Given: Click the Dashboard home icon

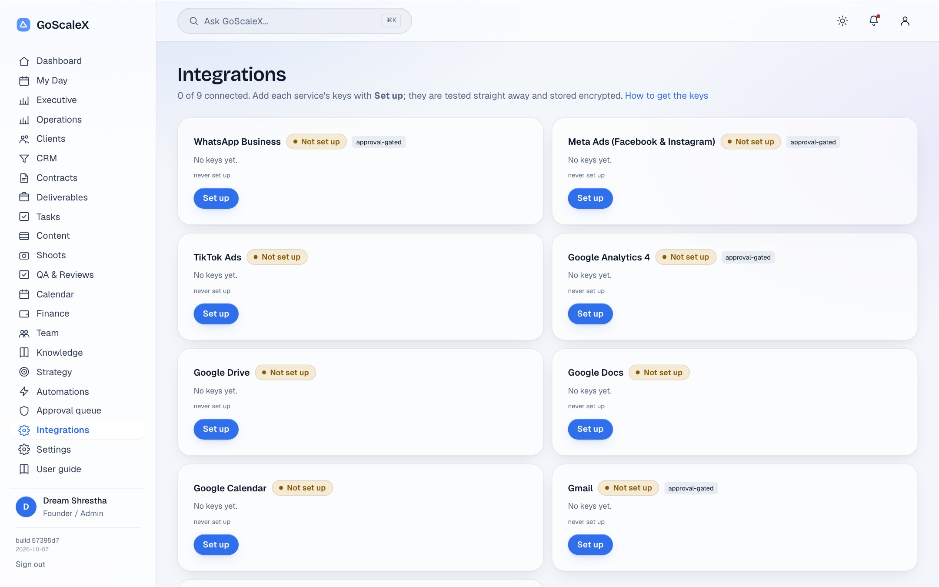Looking at the screenshot, I should [24, 61].
